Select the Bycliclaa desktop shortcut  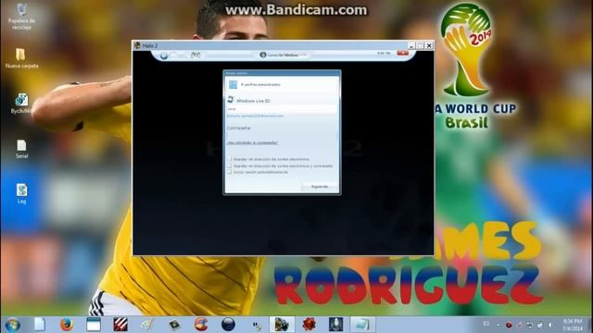[x=21, y=104]
